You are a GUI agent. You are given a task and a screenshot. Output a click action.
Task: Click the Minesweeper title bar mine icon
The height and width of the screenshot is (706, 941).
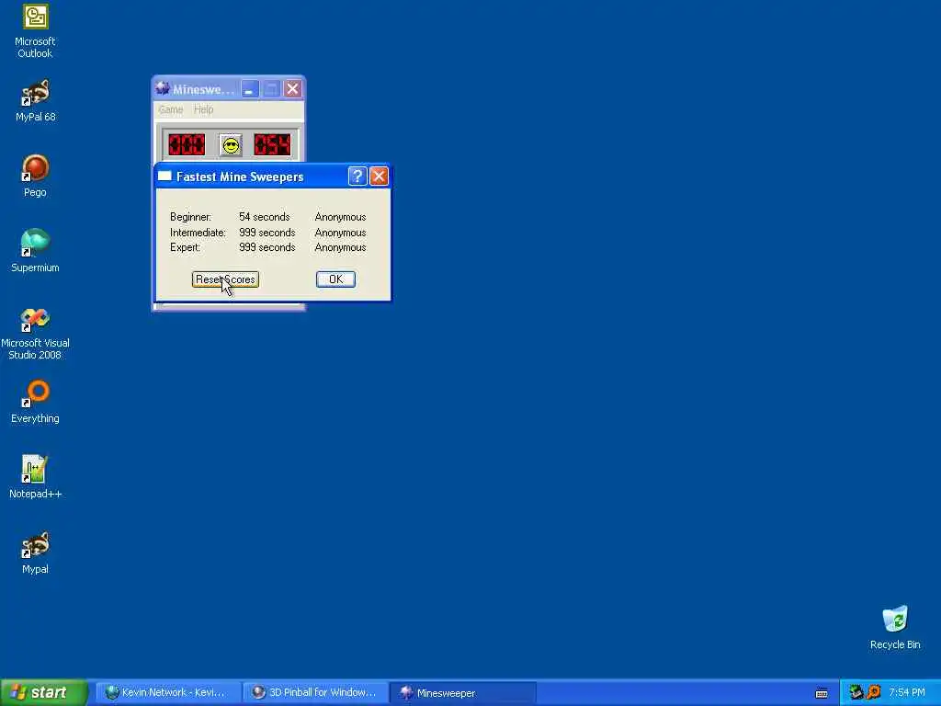(163, 89)
